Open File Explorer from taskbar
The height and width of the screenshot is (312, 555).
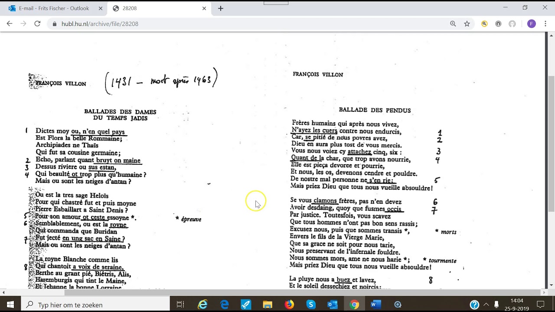point(268,305)
